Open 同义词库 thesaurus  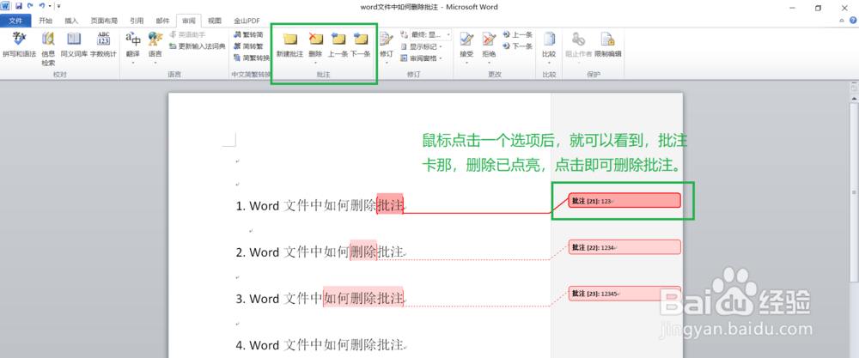[74, 45]
